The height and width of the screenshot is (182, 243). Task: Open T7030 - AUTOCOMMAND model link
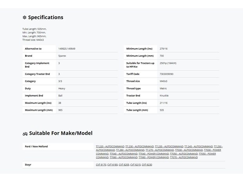click(x=189, y=150)
